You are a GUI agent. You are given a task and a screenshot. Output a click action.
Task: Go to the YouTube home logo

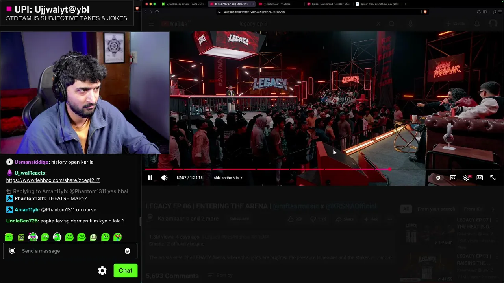click(174, 24)
